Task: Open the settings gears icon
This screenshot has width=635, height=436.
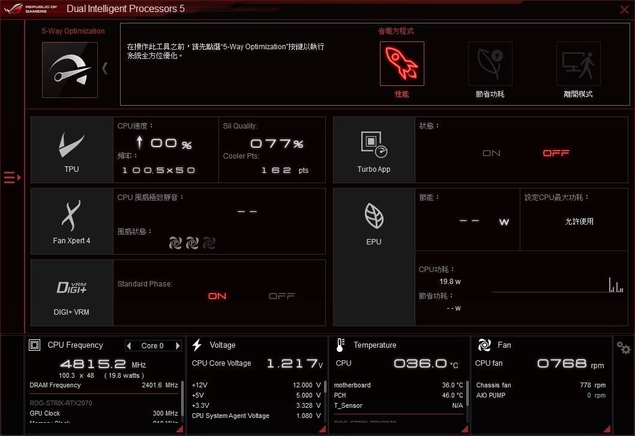Action: click(623, 348)
